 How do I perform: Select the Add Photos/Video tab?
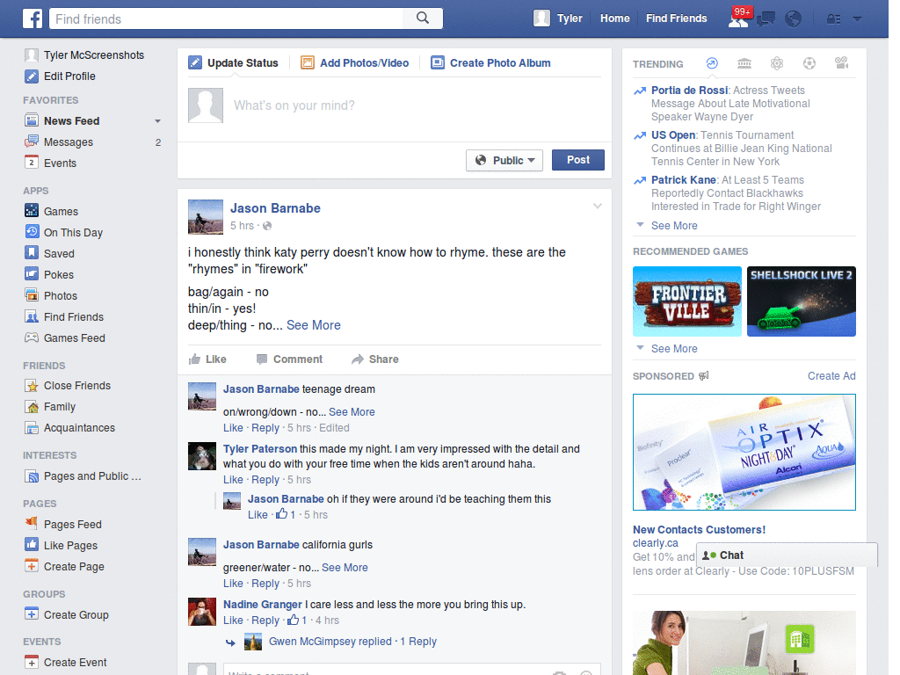coord(355,63)
